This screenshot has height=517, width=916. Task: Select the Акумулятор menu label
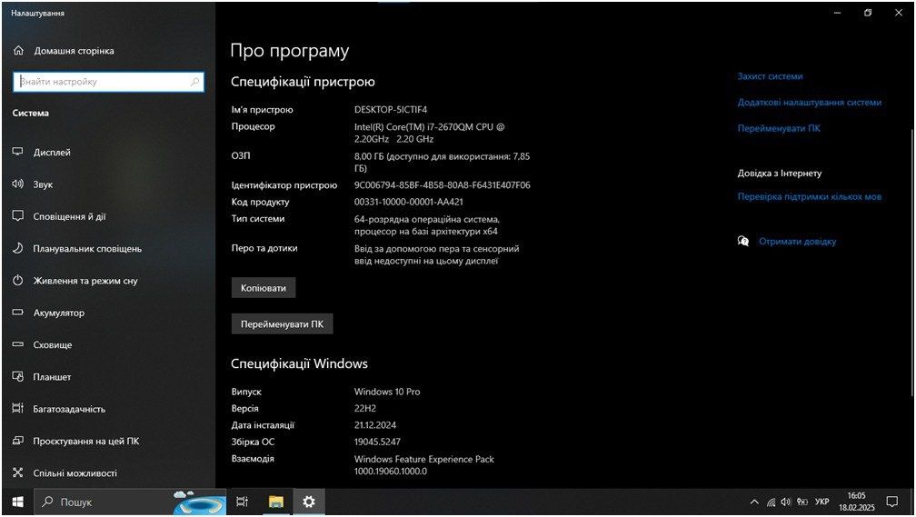(x=58, y=313)
